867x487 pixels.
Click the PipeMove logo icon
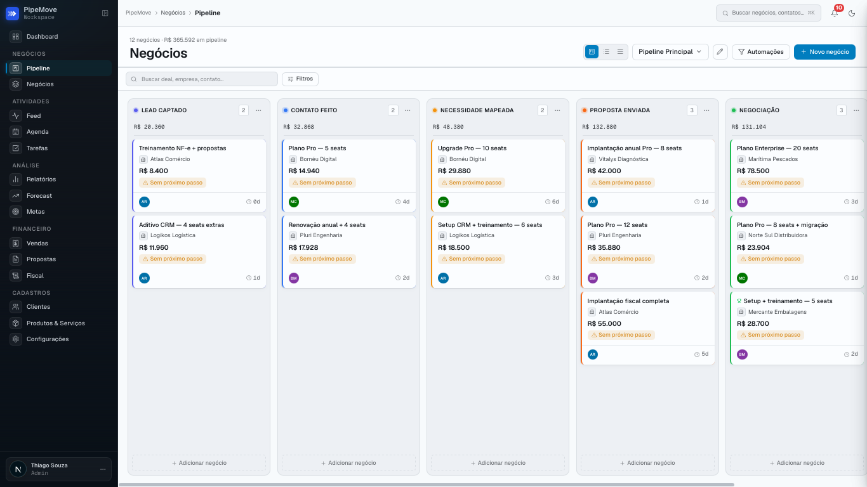(12, 13)
